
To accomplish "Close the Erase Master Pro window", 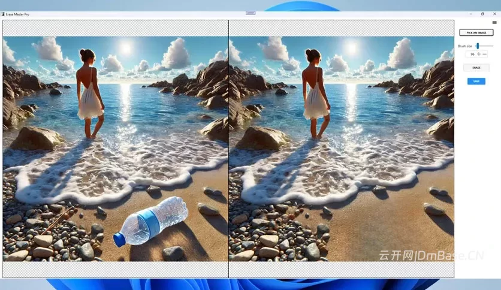I will (494, 14).
